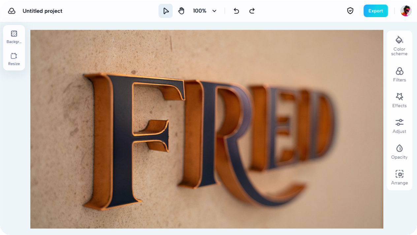Export the project
Viewport: 417px width, 235px height.
pyautogui.click(x=376, y=11)
